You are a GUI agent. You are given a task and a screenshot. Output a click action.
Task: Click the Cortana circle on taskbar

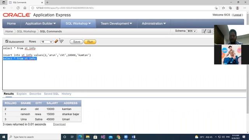[x=65, y=137]
